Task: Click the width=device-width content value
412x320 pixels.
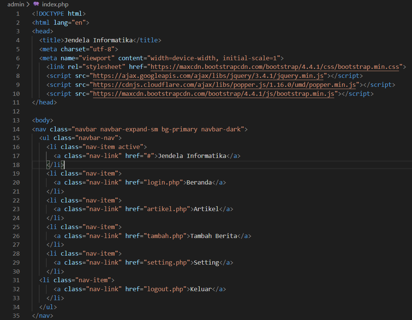Action: pos(183,58)
